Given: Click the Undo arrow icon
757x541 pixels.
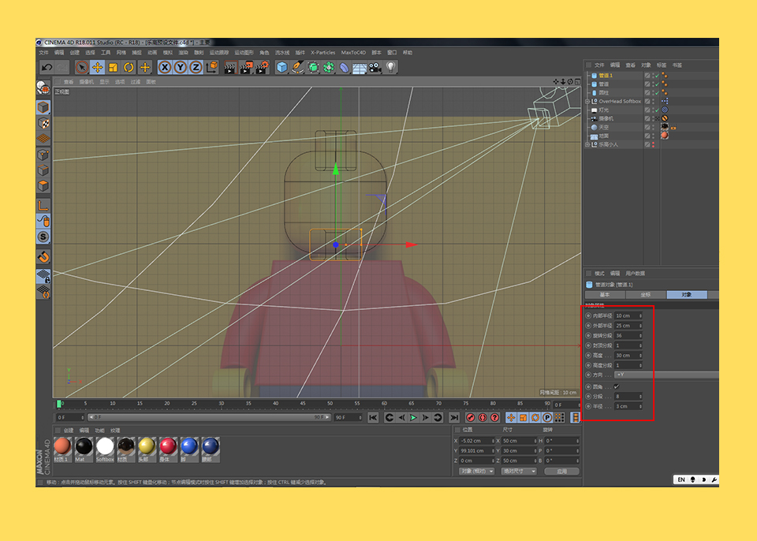Looking at the screenshot, I should coord(47,68).
